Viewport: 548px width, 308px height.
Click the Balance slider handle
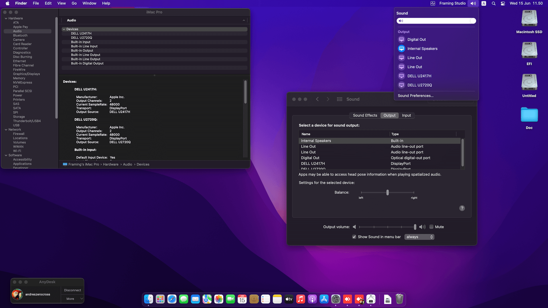click(x=387, y=193)
